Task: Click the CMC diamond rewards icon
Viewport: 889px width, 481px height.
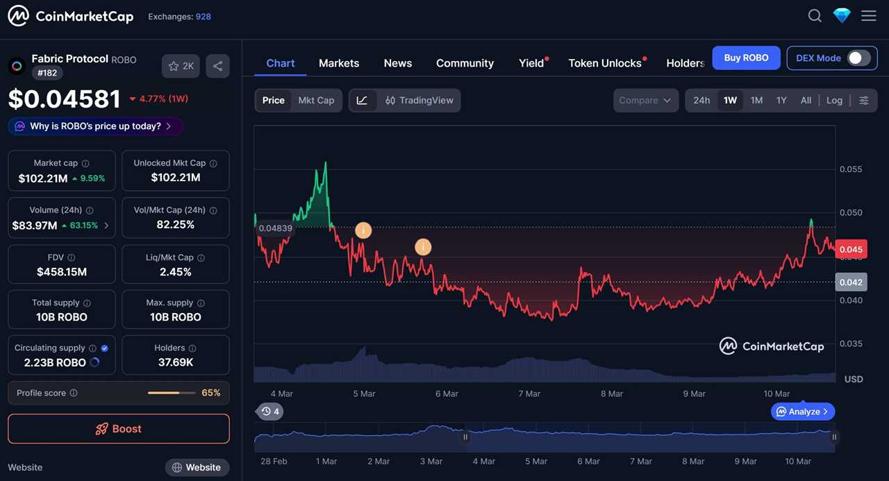Action: 841,15
